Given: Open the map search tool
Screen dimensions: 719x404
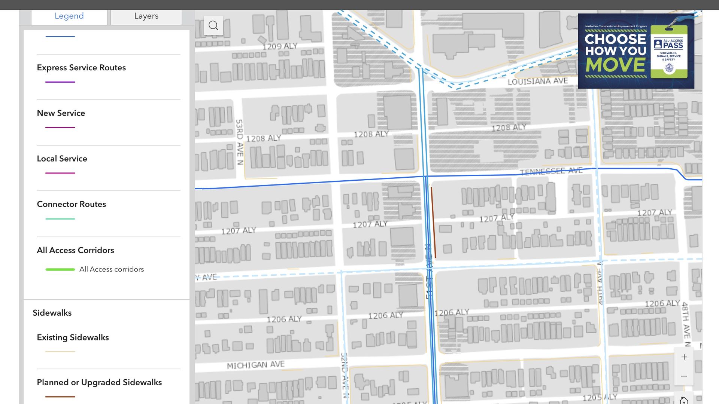Looking at the screenshot, I should (213, 25).
